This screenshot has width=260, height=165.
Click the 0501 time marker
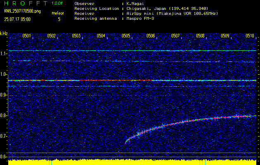pyautogui.click(x=26, y=36)
